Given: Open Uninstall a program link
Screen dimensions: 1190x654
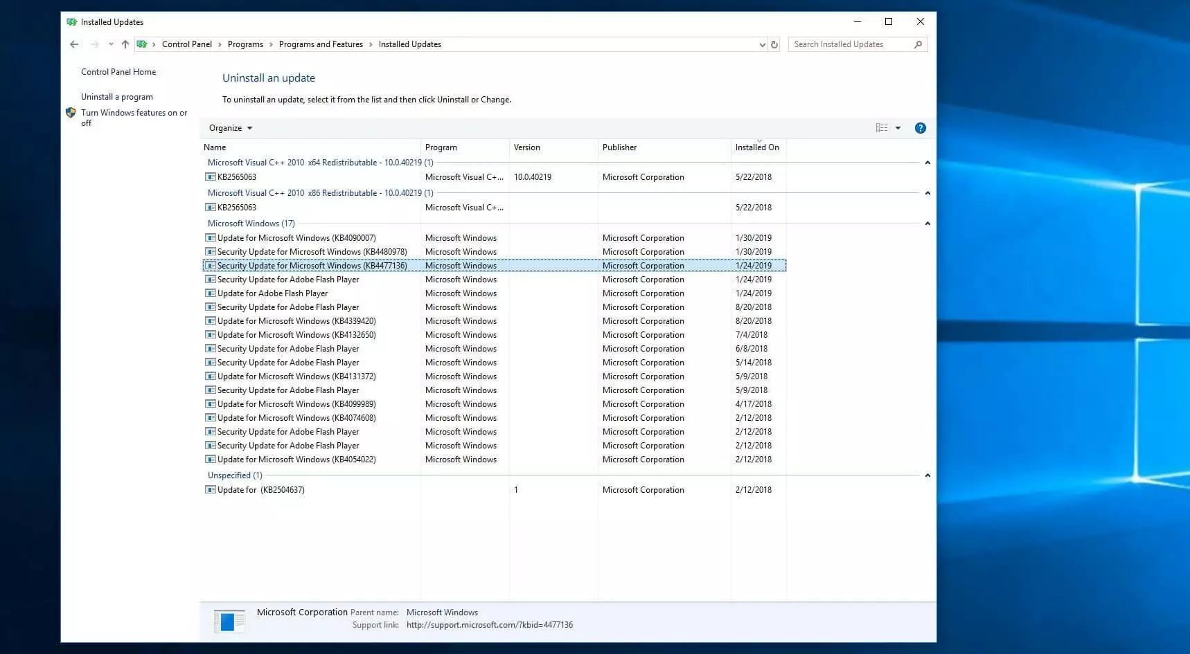Looking at the screenshot, I should click(x=117, y=97).
